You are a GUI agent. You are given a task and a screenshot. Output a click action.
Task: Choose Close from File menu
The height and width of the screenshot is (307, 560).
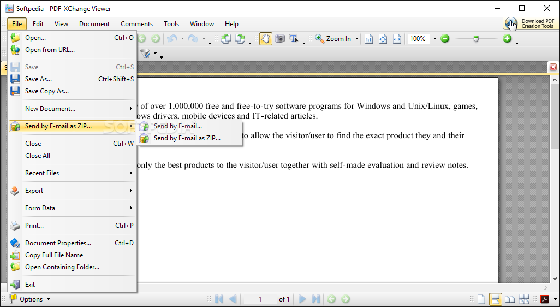(72, 144)
